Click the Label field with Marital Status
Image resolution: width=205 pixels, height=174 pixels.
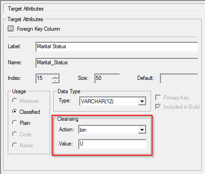click(x=117, y=47)
